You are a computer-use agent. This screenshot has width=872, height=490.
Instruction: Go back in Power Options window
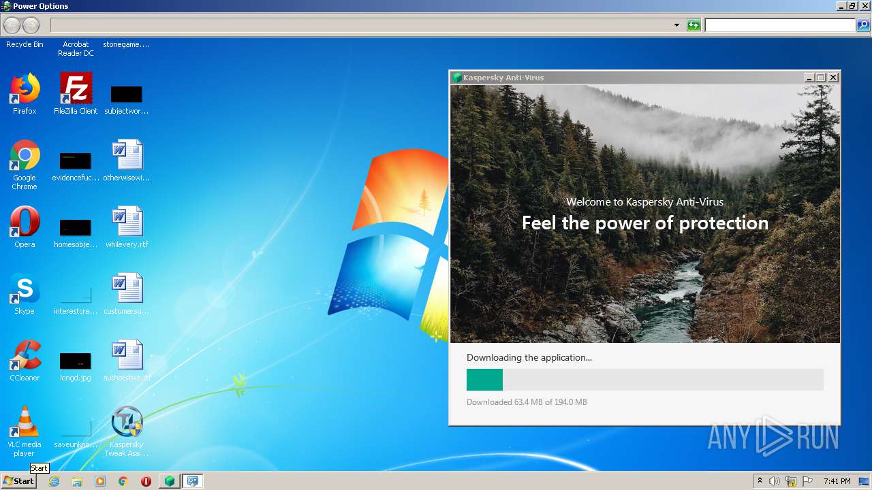tap(12, 25)
